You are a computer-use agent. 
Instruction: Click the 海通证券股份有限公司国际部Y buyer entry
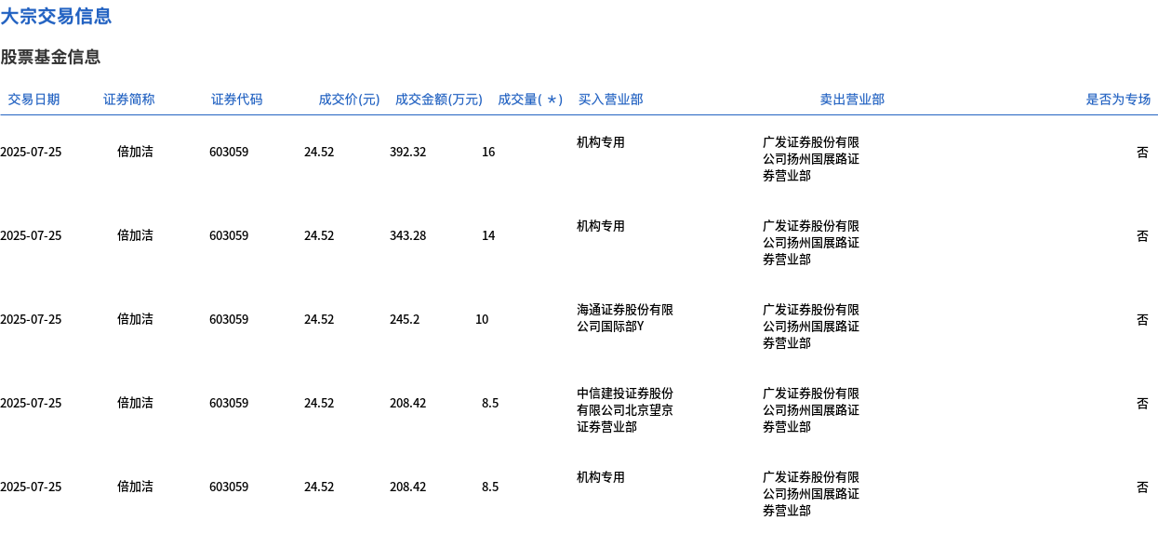pos(624,318)
